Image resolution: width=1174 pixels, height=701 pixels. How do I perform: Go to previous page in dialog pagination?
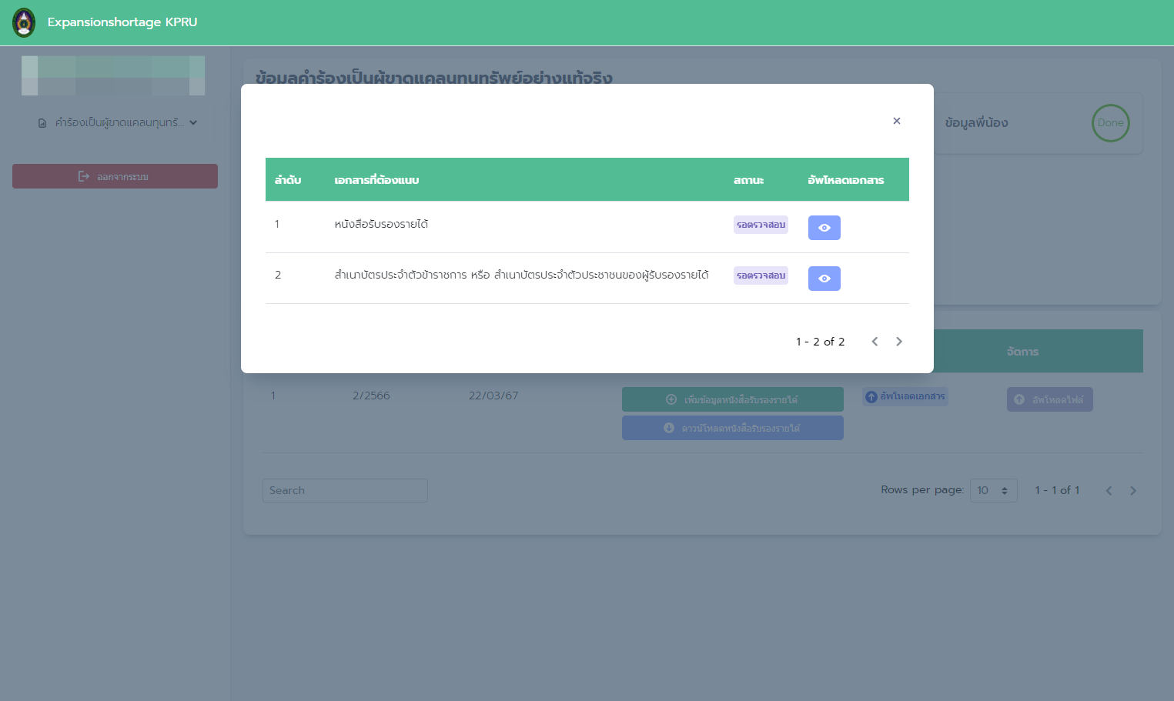point(875,342)
